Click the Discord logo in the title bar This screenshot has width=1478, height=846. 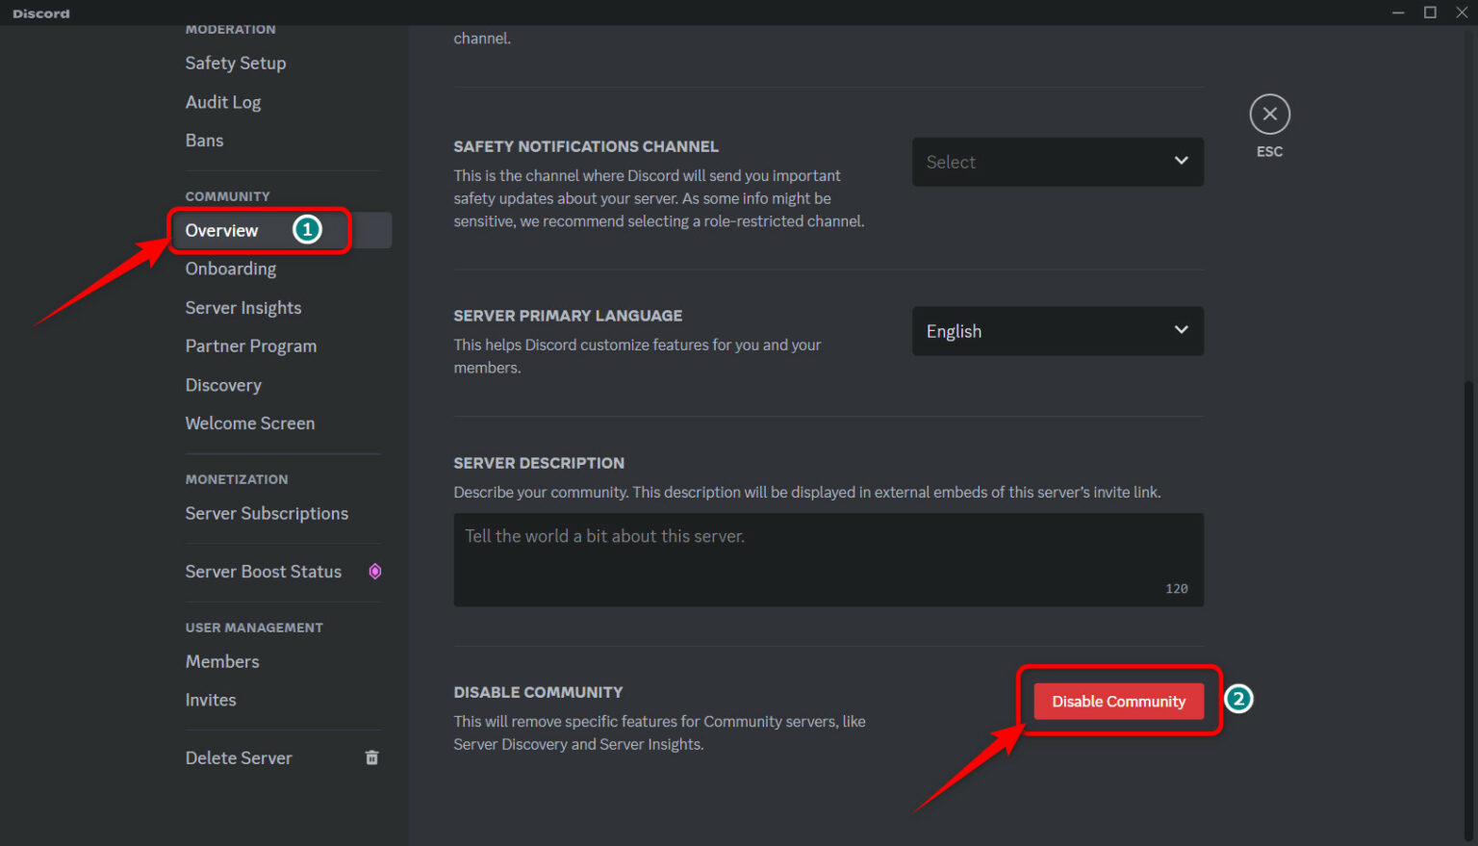click(x=40, y=13)
